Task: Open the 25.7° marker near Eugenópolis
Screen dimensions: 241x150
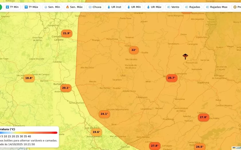Action: tap(172, 78)
